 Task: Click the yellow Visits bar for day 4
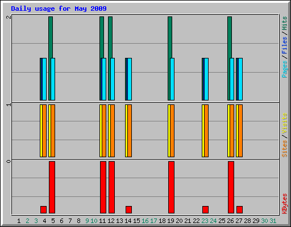click(41, 131)
